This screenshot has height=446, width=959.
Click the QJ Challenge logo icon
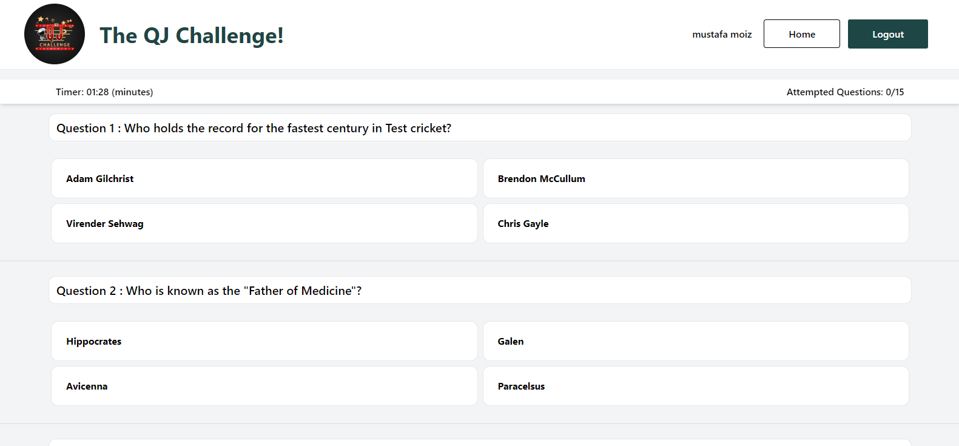tap(54, 34)
